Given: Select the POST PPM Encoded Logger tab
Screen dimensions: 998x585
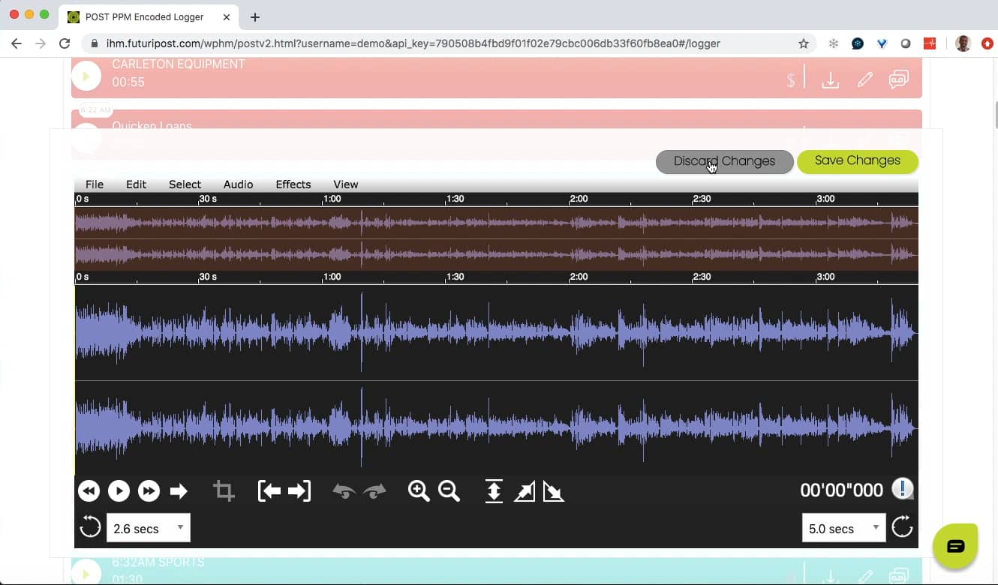Looking at the screenshot, I should click(149, 16).
